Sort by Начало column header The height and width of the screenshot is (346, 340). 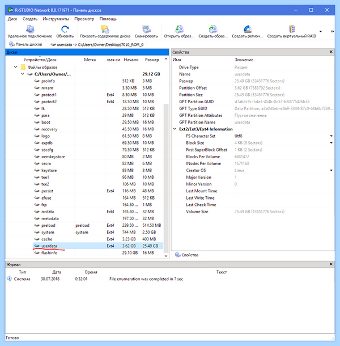tap(131, 60)
